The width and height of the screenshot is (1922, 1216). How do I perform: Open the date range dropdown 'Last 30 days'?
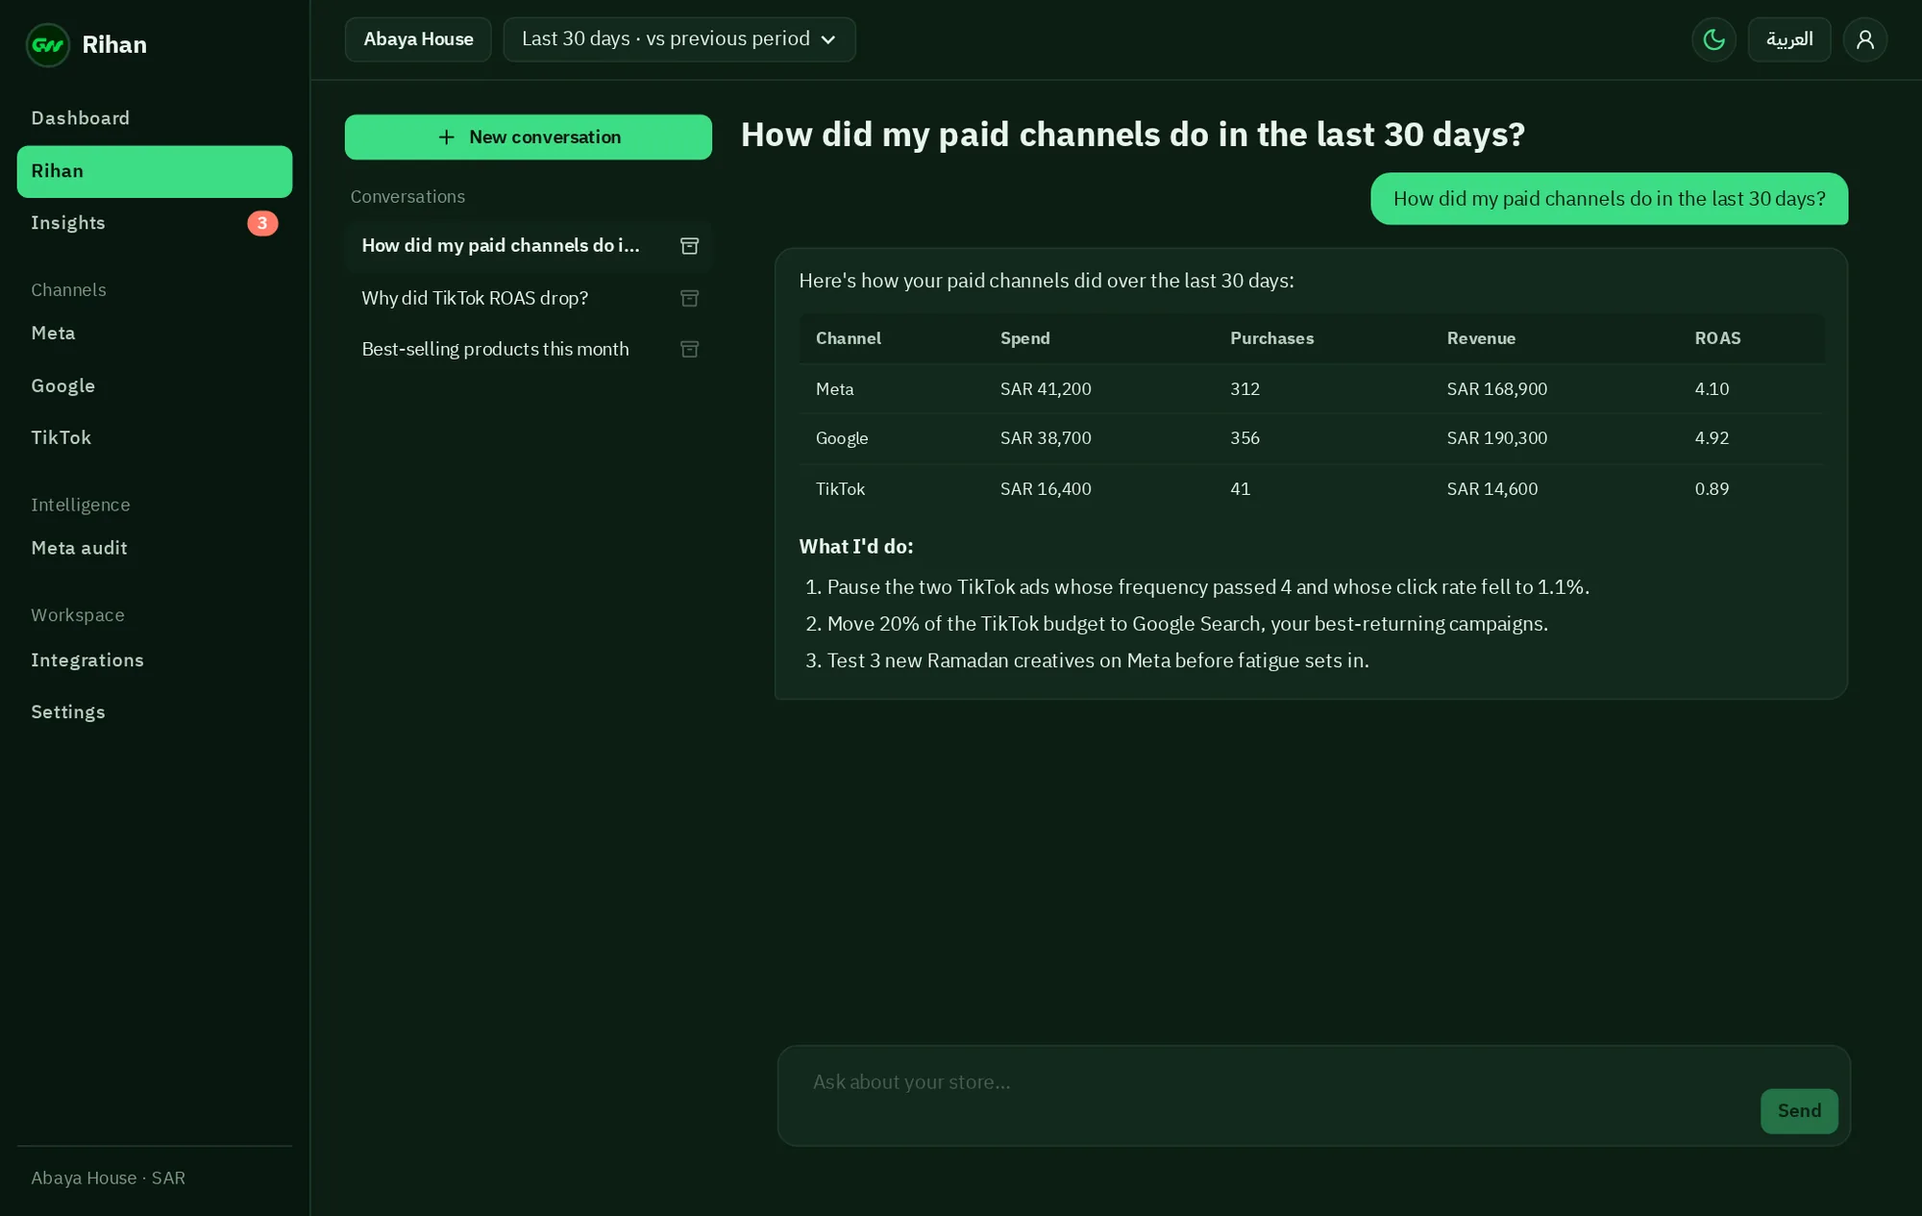(679, 39)
